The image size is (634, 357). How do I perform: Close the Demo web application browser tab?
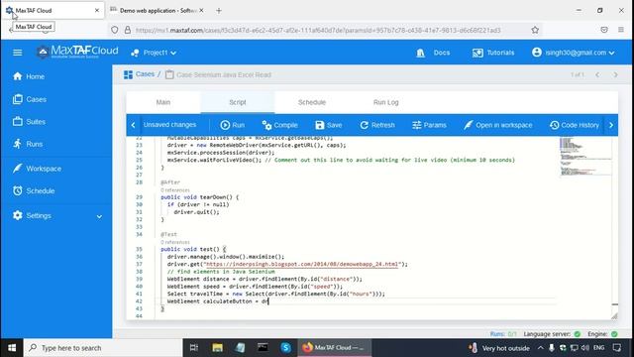[201, 11]
